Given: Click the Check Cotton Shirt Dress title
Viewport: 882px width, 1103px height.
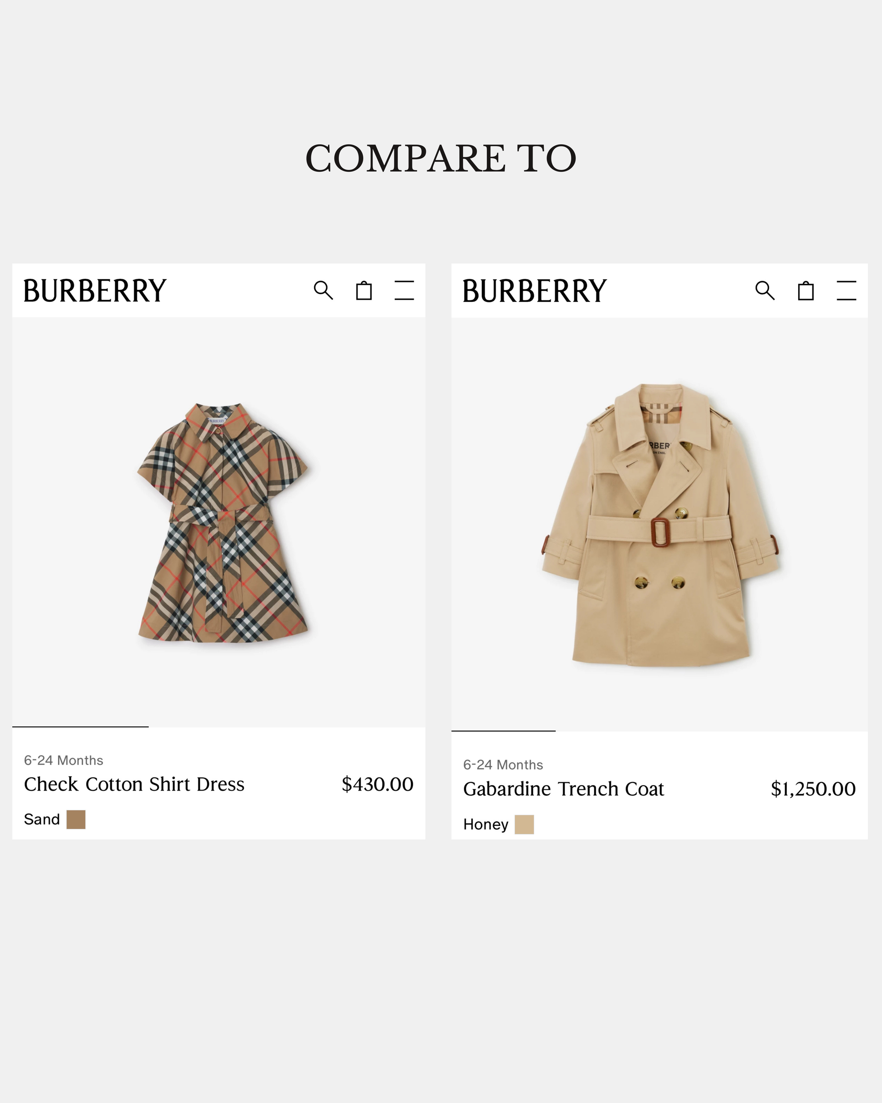Looking at the screenshot, I should pyautogui.click(x=134, y=784).
